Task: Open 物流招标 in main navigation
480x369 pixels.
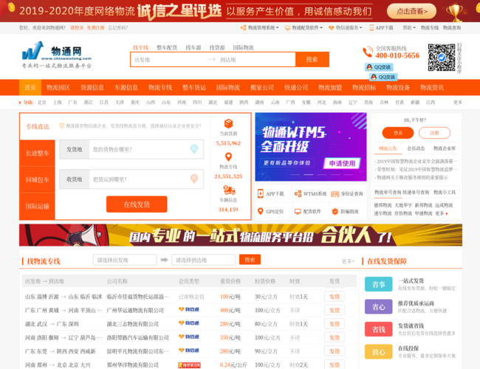Action: (x=364, y=88)
